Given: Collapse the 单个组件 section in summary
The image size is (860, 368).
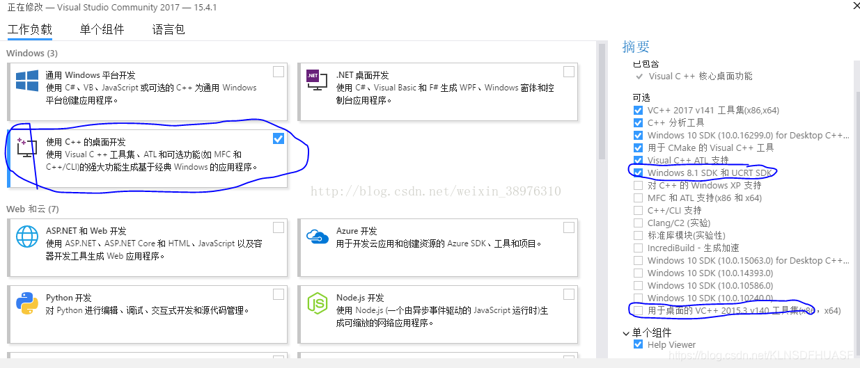Looking at the screenshot, I should (x=626, y=333).
